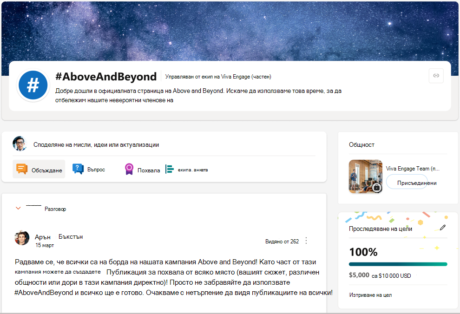Open the Viva Engage Team community link

click(413, 169)
